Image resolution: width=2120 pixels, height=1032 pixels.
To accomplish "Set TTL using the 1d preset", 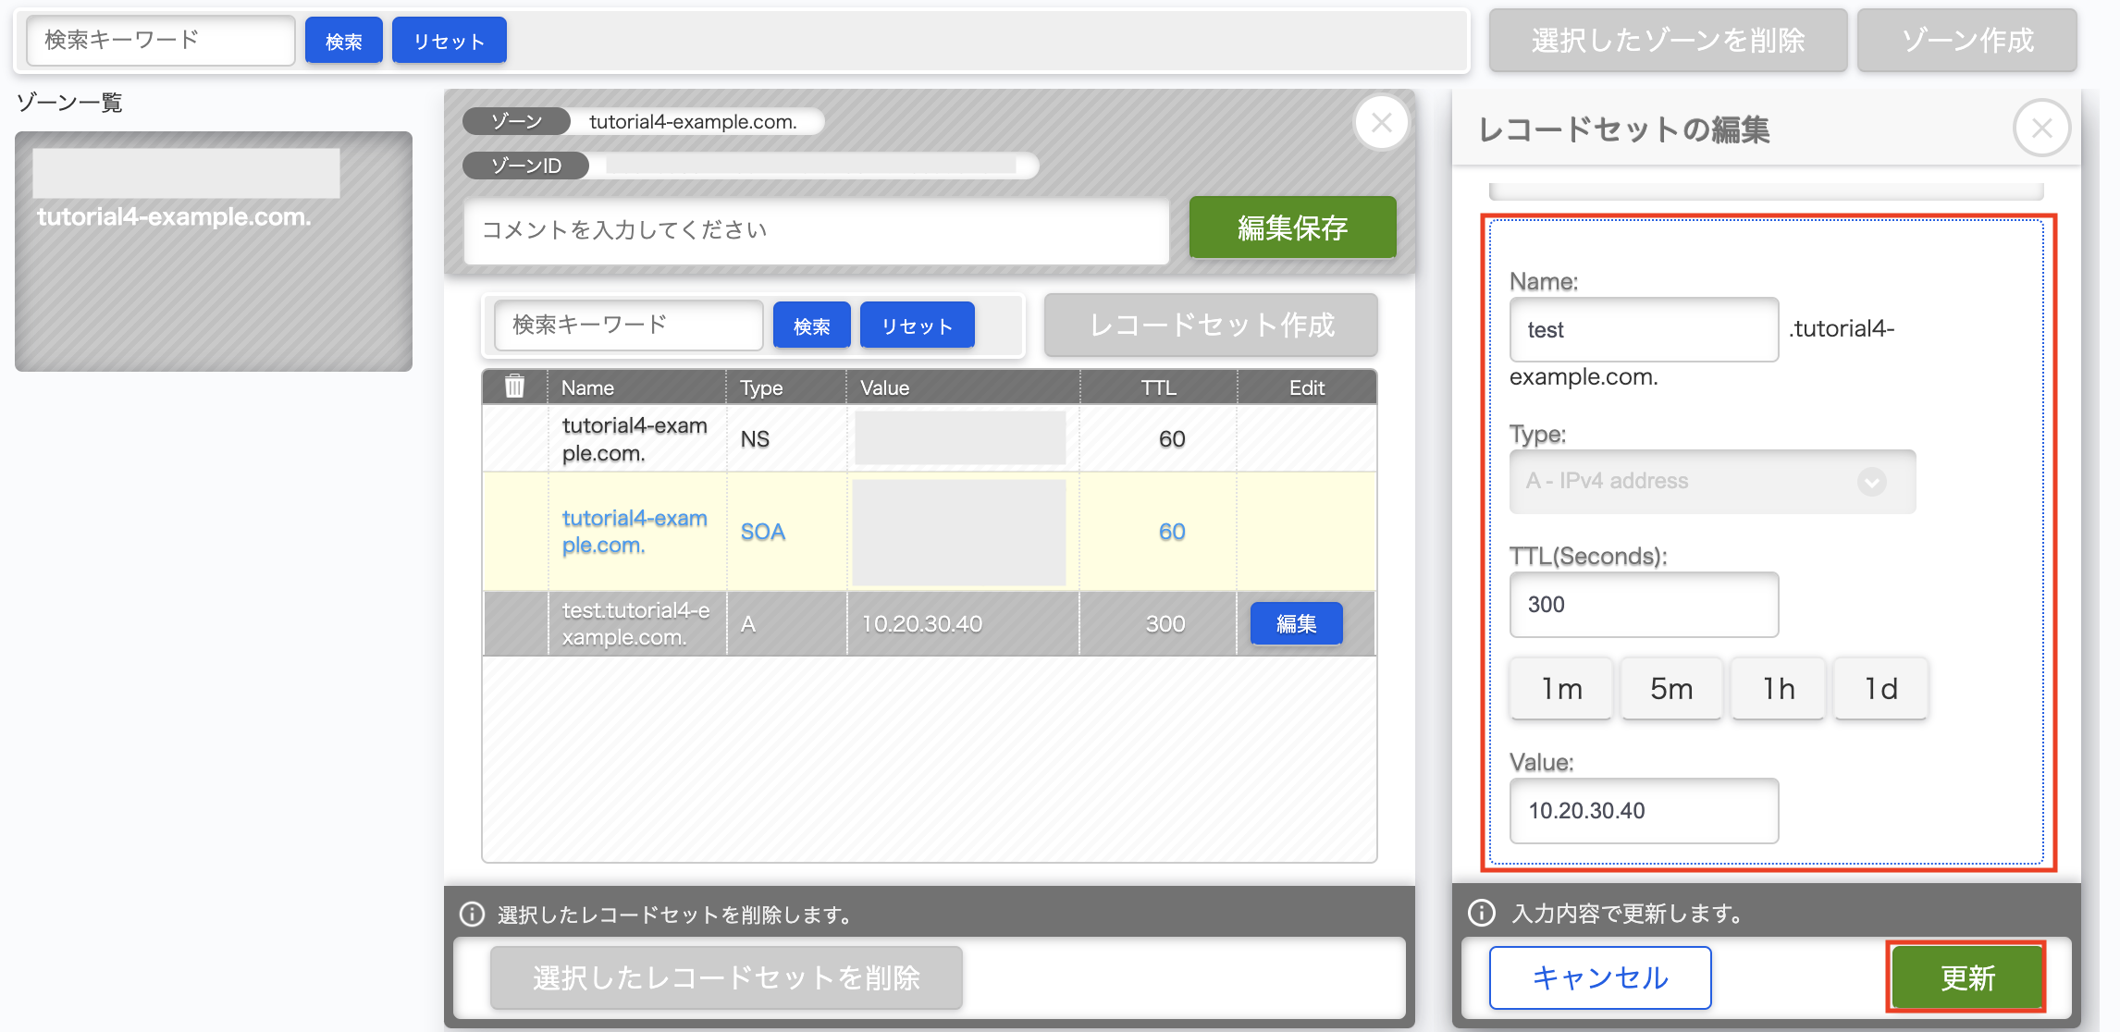I will point(1880,689).
